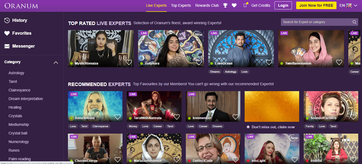Click the New badge on HolyAura card
Viewport: 362px width, 164px height.
(198, 34)
